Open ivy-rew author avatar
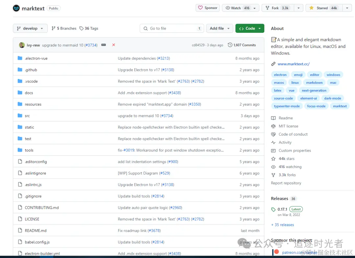Image resolution: width=355 pixels, height=258 pixels. tap(22, 45)
